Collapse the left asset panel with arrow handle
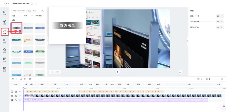 48,41
